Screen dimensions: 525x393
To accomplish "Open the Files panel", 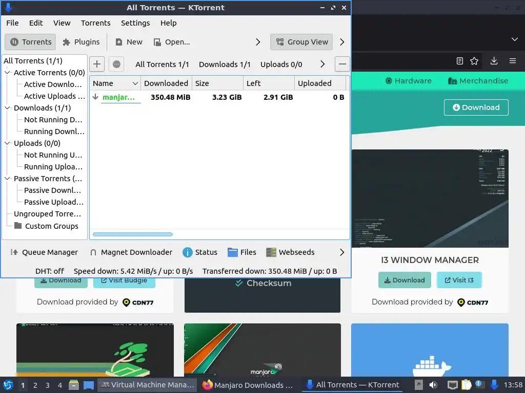I will click(x=242, y=252).
